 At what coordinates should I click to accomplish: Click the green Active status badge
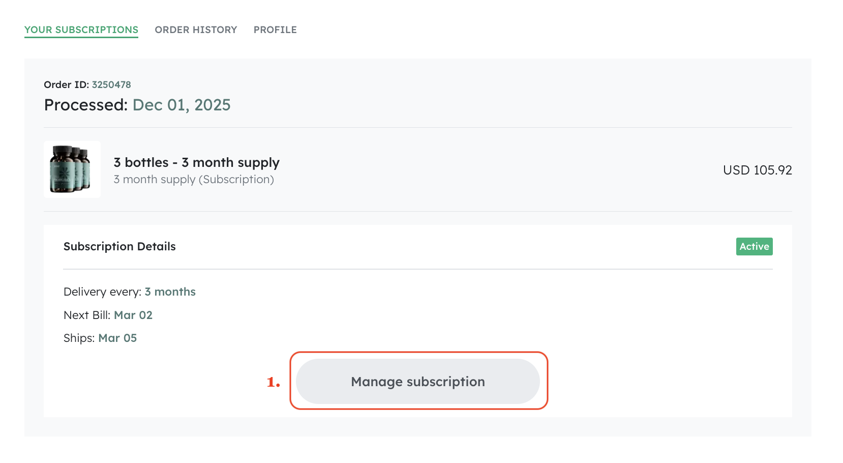(x=754, y=246)
